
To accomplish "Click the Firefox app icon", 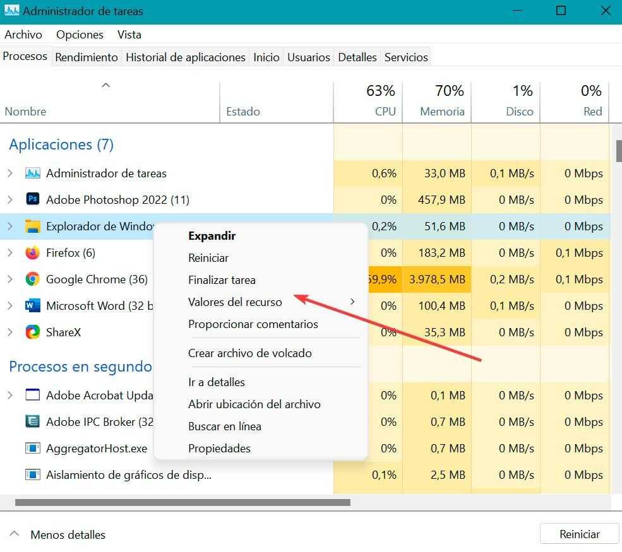I will 32,253.
